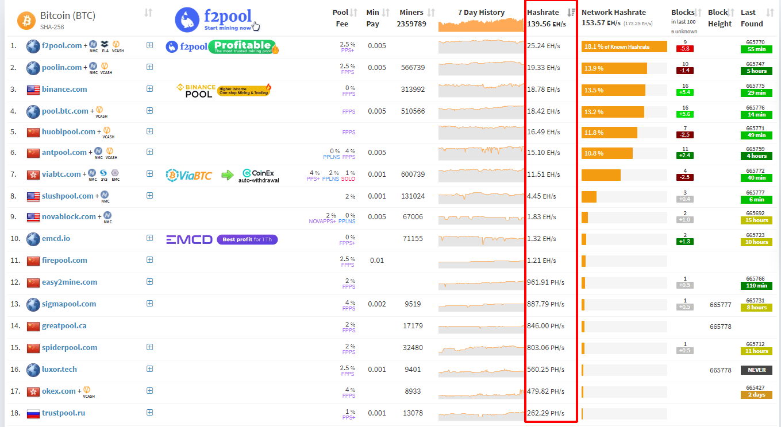The height and width of the screenshot is (427, 781).
Task: Click 2 days last found badge for okex.com
Action: (756, 395)
